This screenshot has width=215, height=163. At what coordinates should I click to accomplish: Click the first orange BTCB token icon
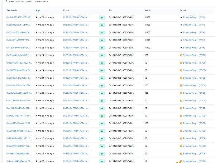[x=181, y=55]
